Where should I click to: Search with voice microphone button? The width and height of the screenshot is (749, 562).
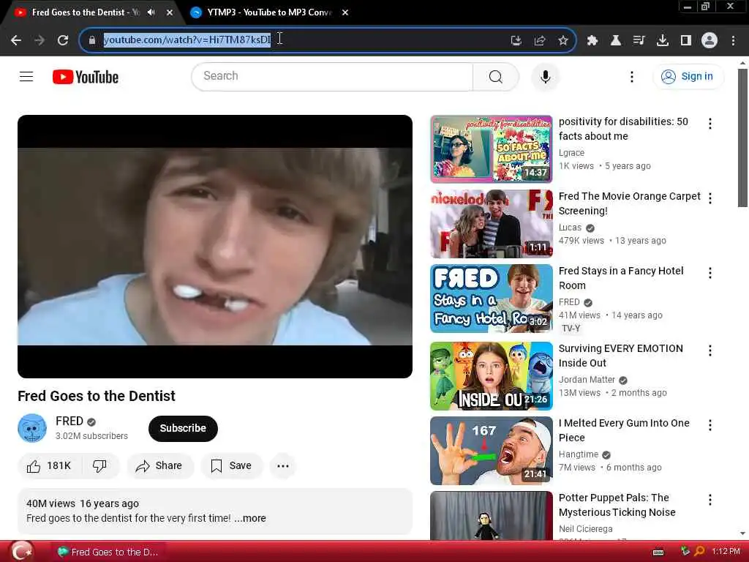[x=545, y=76]
